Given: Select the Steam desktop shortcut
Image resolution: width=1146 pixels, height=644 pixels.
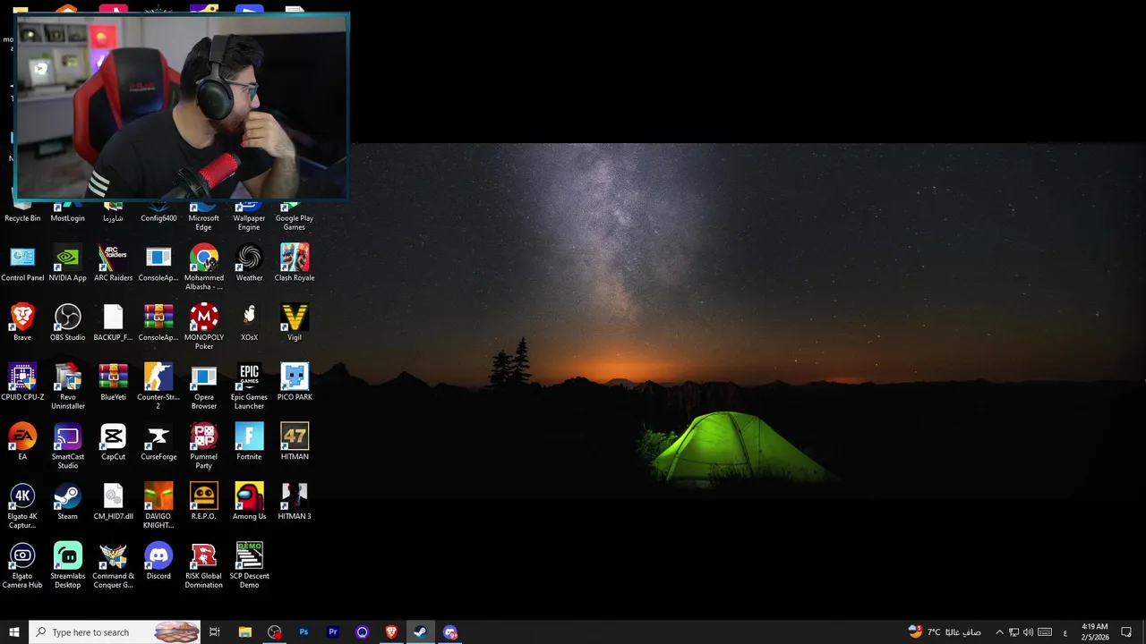Looking at the screenshot, I should pos(67,502).
